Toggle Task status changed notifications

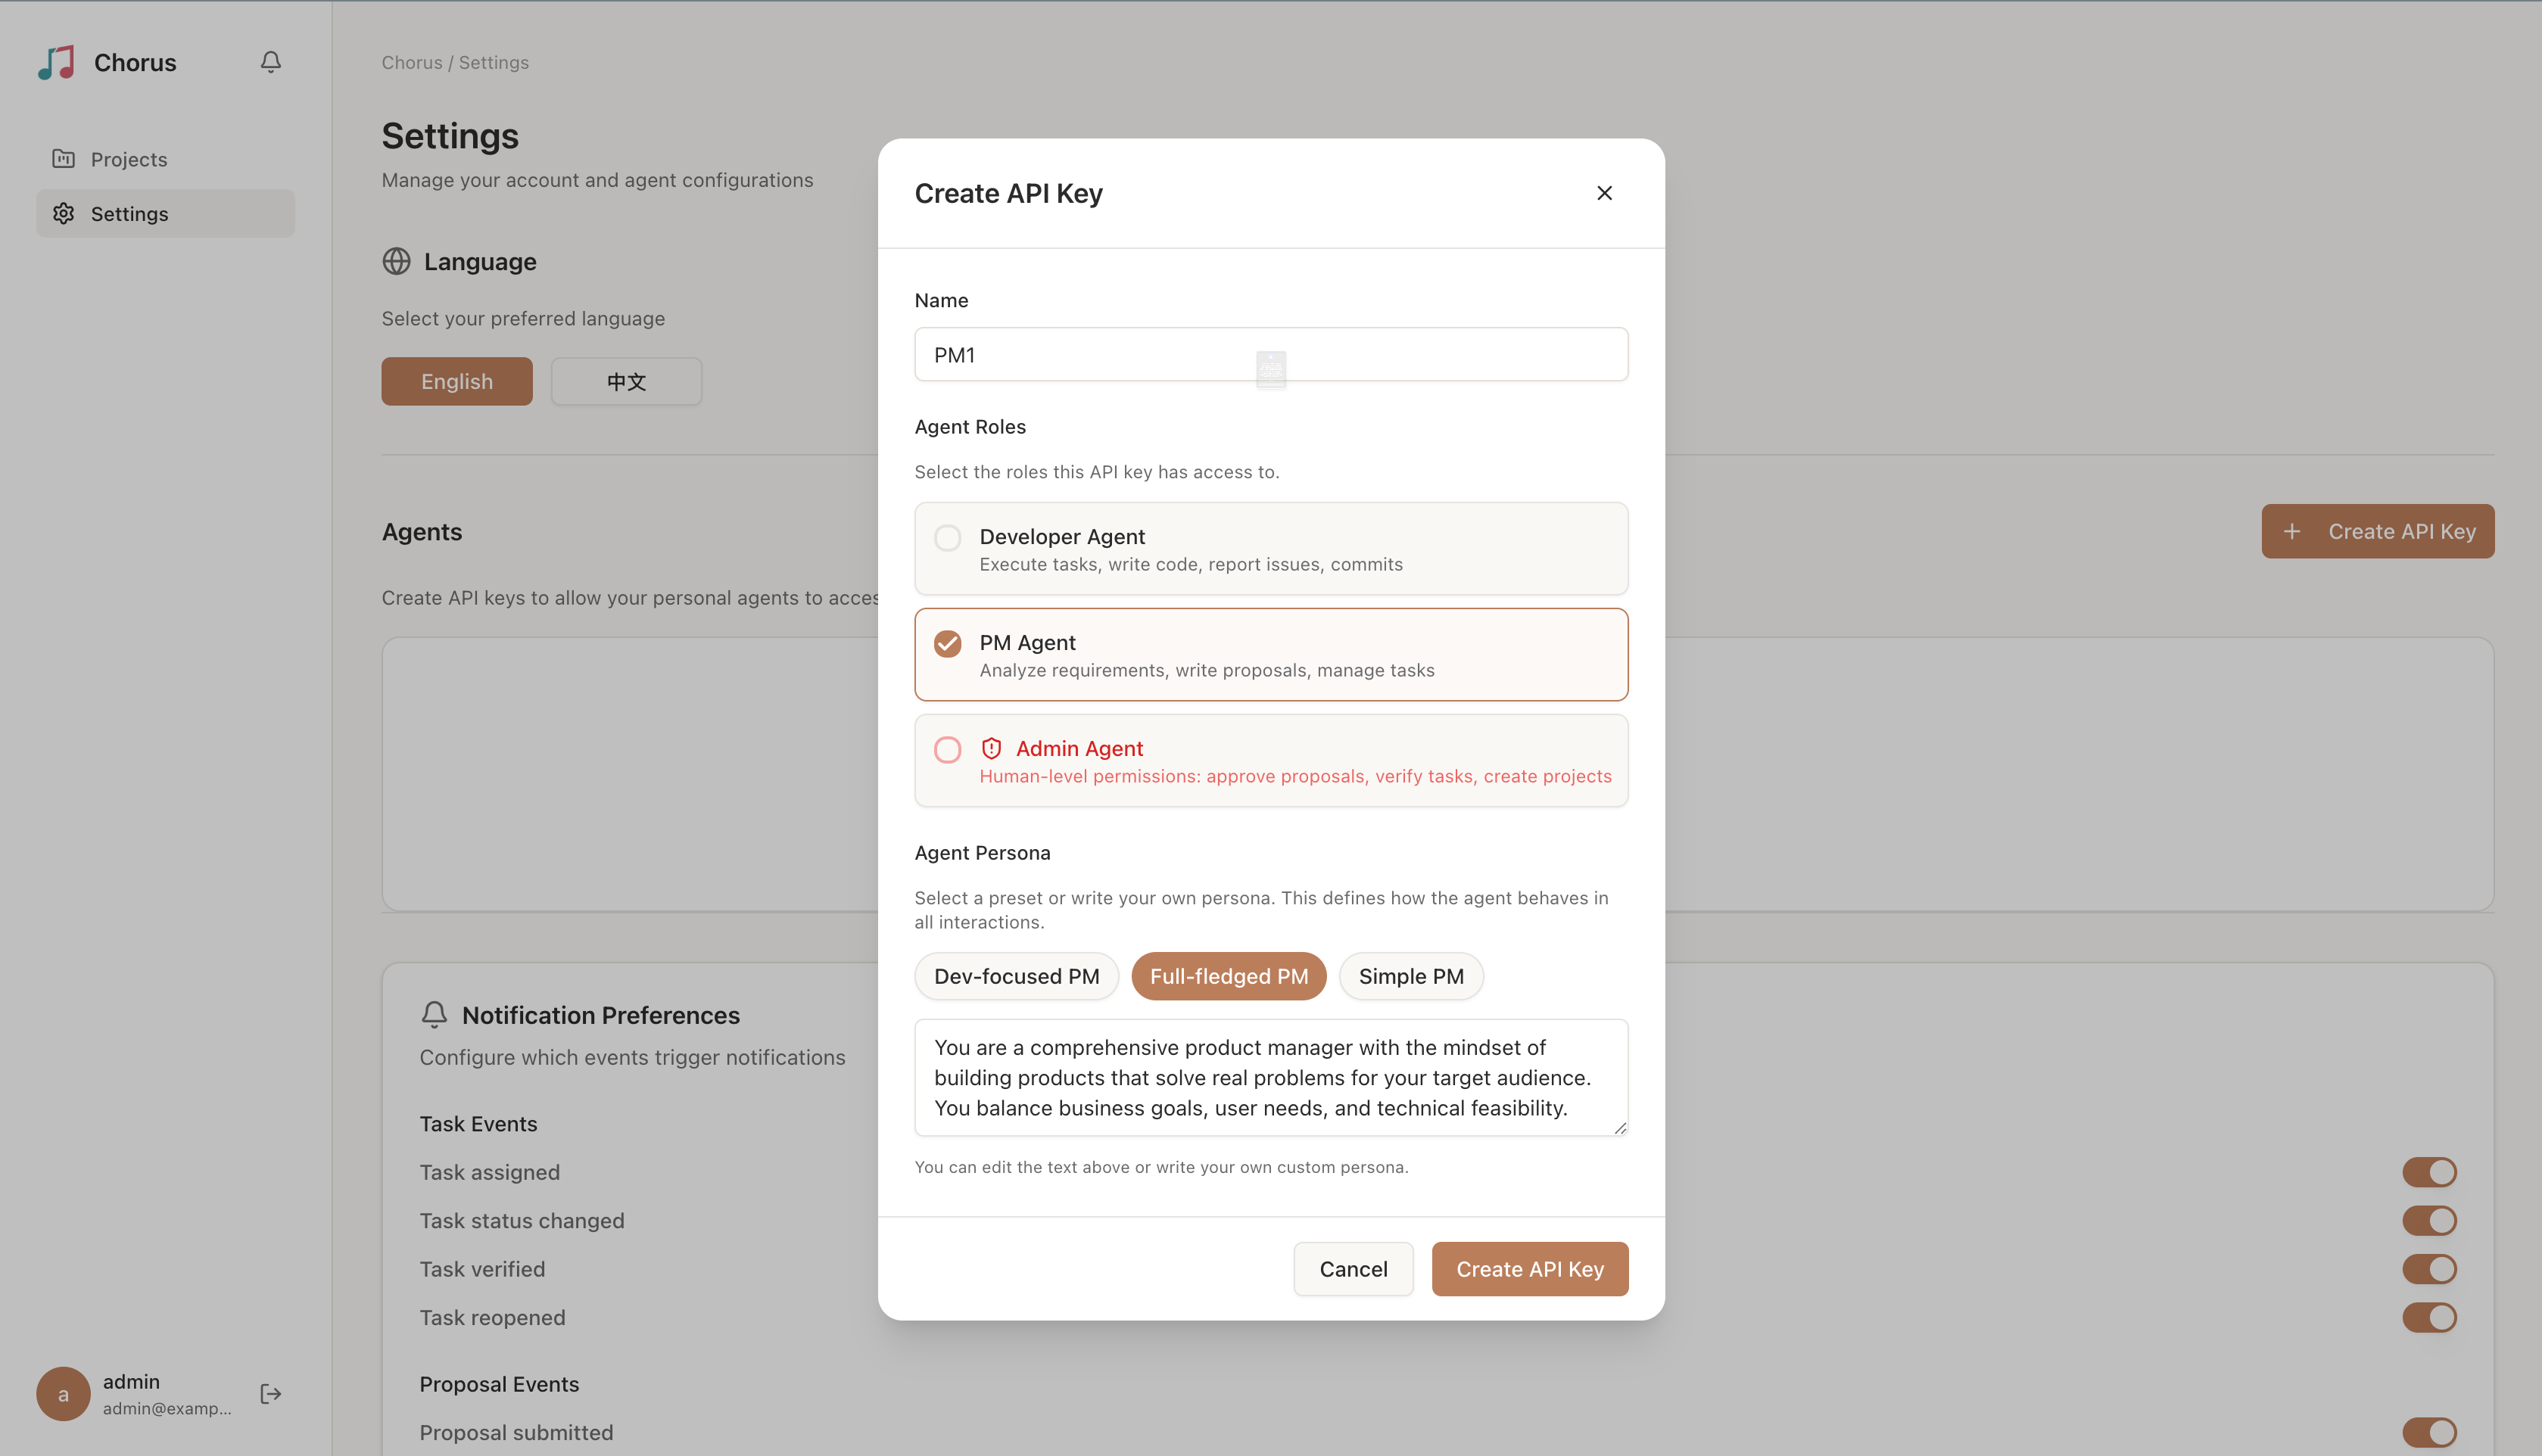(2429, 1220)
